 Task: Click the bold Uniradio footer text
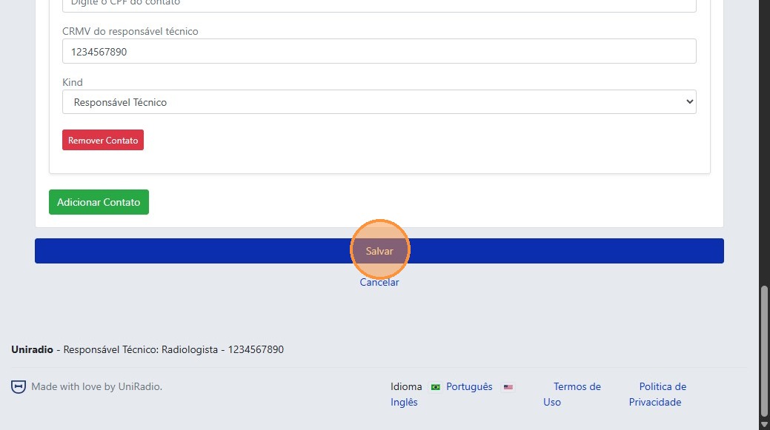32,349
